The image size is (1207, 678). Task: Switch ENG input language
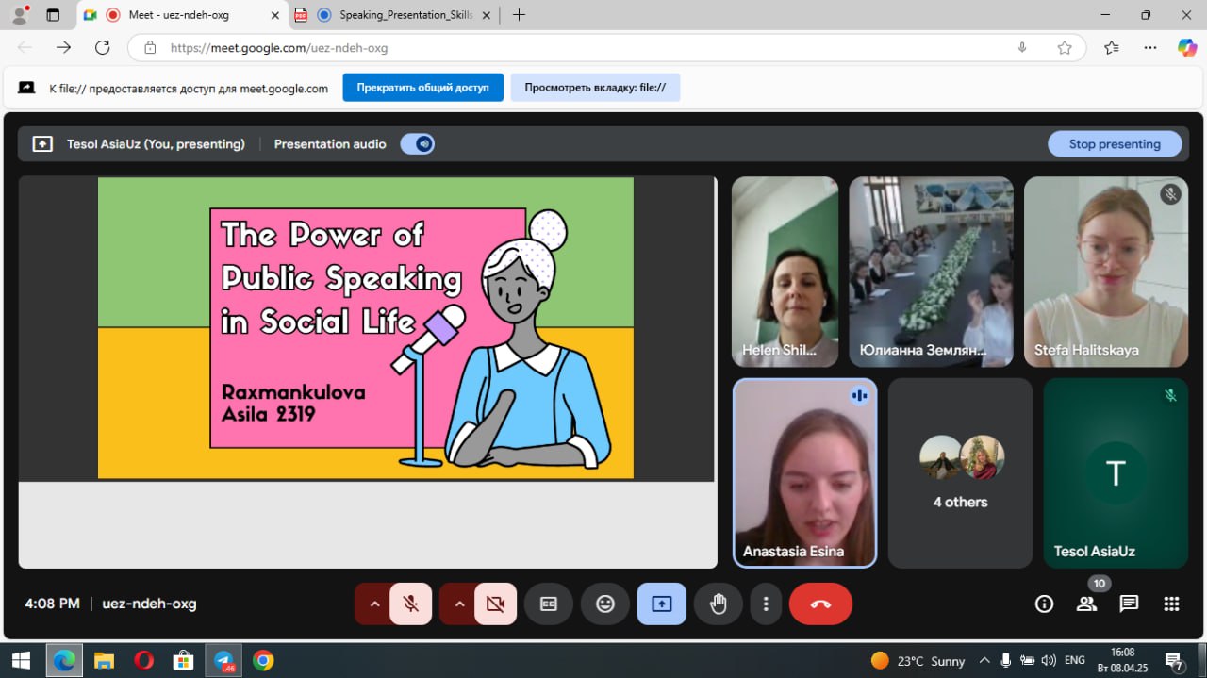click(x=1074, y=661)
